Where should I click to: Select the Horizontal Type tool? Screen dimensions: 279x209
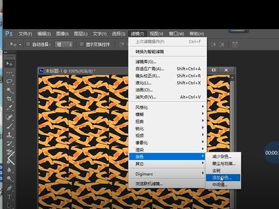9,197
